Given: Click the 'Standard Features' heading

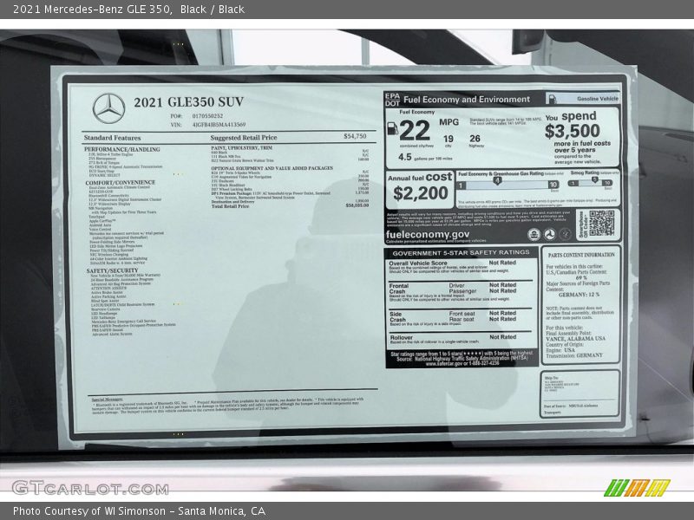Looking at the screenshot, I should point(112,138).
